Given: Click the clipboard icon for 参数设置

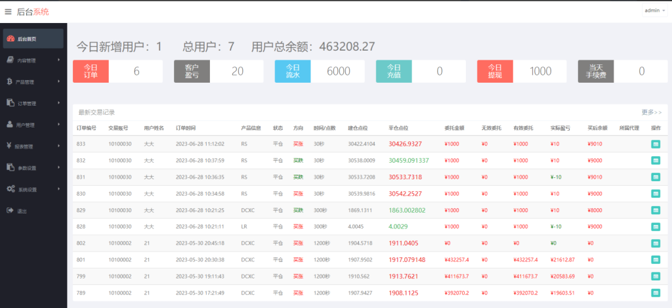Looking at the screenshot, I should tap(10, 167).
